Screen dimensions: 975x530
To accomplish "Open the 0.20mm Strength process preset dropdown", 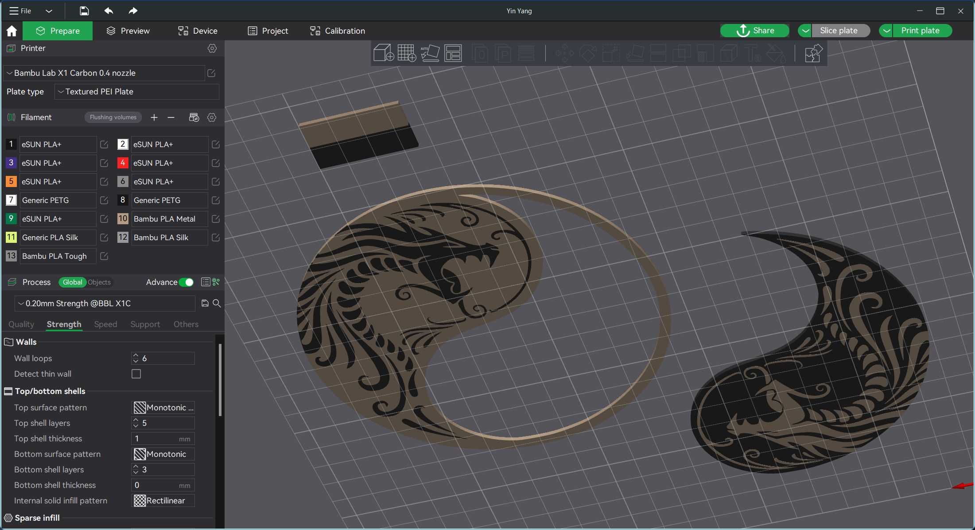I will click(x=105, y=304).
